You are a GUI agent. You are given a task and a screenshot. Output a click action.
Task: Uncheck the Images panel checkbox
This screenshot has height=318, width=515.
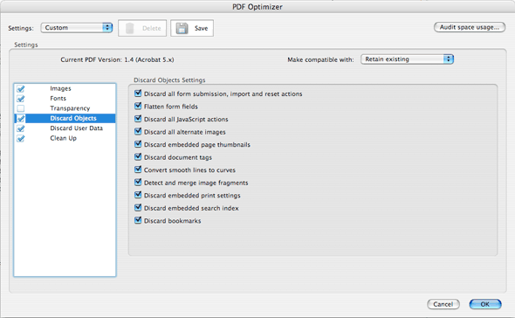click(21, 89)
